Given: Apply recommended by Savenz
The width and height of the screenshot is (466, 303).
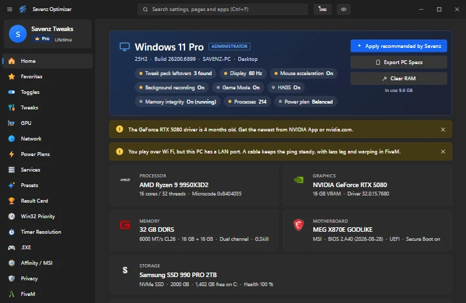Looking at the screenshot, I should (399, 46).
